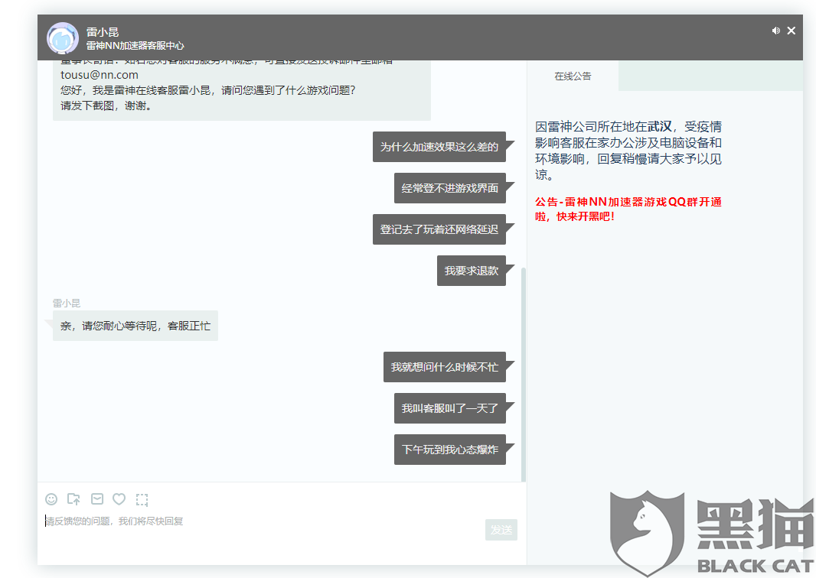The width and height of the screenshot is (816, 578).
Task: Click the dashed selection box icon
Action: pos(142,499)
